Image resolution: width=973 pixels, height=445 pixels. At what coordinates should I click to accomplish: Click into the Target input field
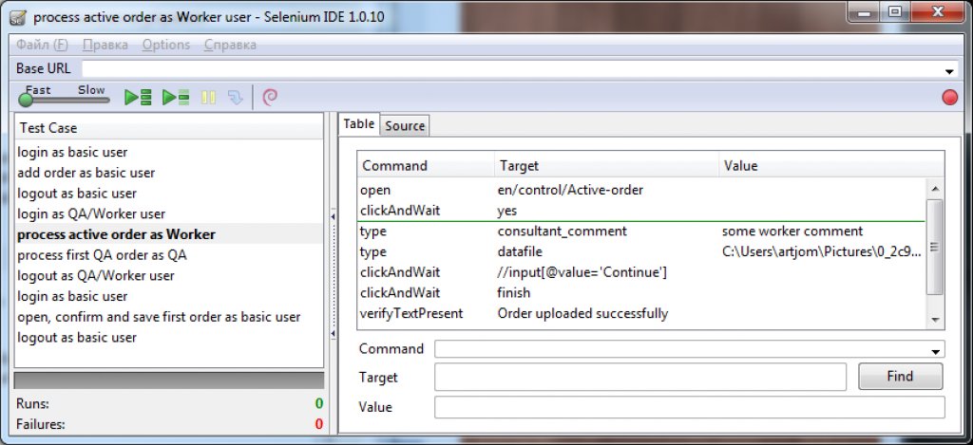[x=639, y=378]
